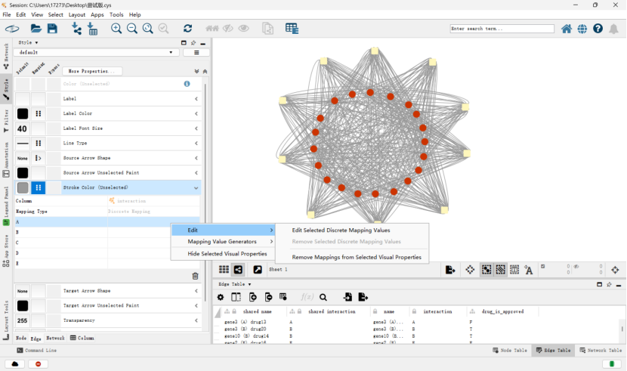Screen dimensions: 627x371
Task: Click Line Type mapping dots button
Action: point(39,143)
